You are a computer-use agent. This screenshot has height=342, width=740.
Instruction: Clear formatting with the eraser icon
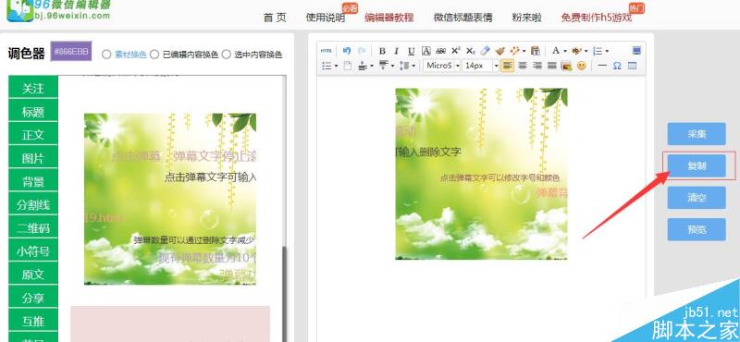pos(485,51)
